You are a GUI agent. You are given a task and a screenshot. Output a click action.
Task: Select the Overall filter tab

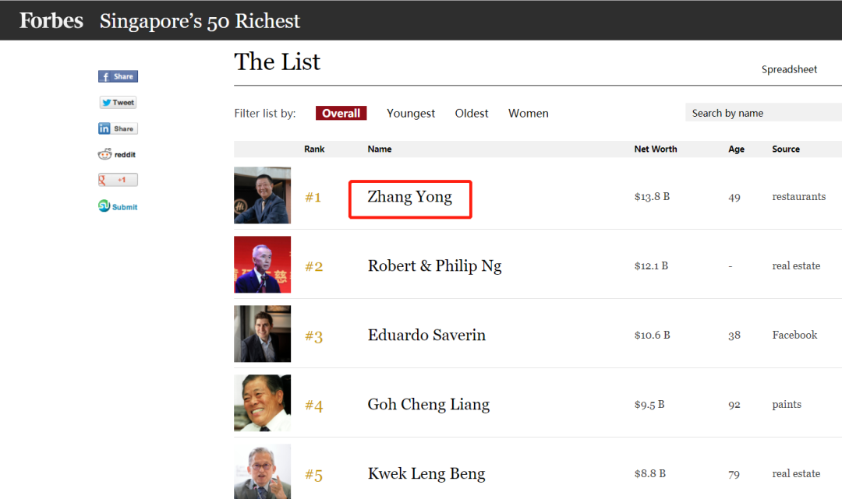[341, 114]
